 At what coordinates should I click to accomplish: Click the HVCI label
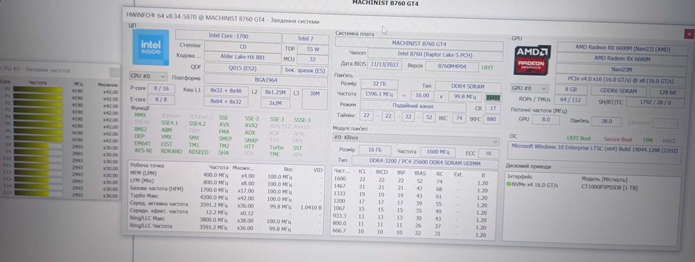(x=669, y=141)
